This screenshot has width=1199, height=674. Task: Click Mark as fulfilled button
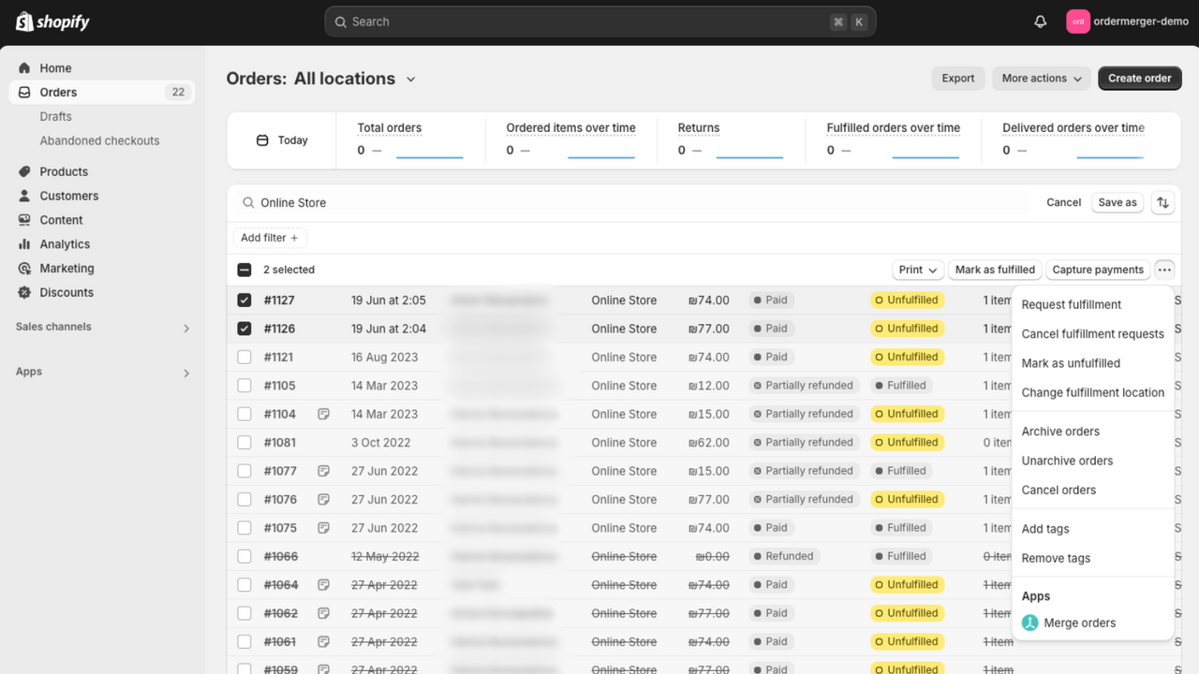tap(995, 270)
